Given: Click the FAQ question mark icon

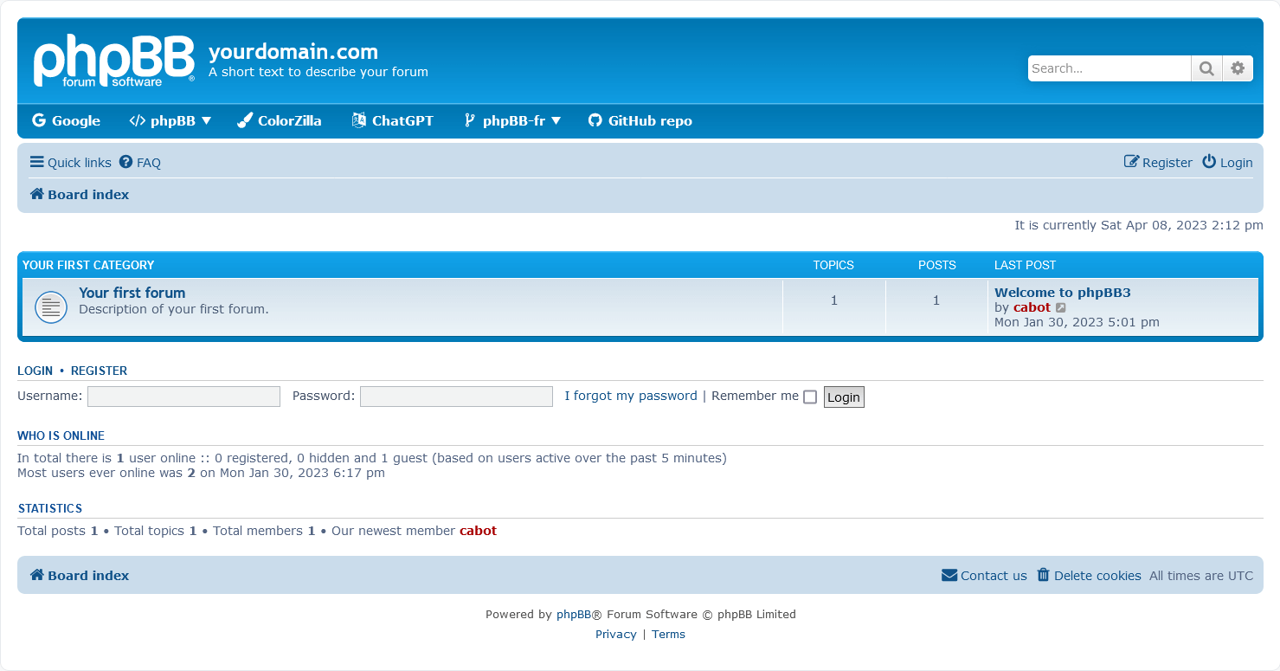Looking at the screenshot, I should click(125, 162).
